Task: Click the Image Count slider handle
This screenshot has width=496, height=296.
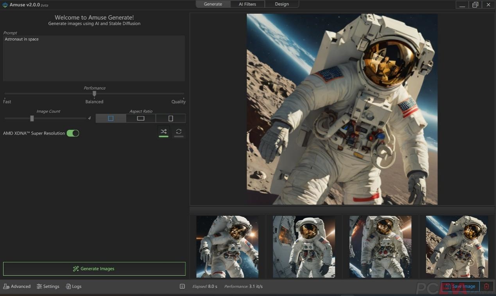Action: tap(32, 118)
